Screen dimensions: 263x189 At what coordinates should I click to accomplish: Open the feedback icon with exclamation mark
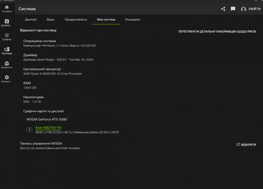click(233, 9)
